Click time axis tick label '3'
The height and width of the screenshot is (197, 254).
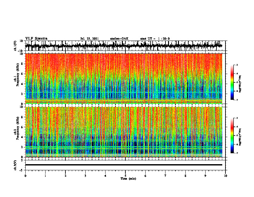pos(85,176)
